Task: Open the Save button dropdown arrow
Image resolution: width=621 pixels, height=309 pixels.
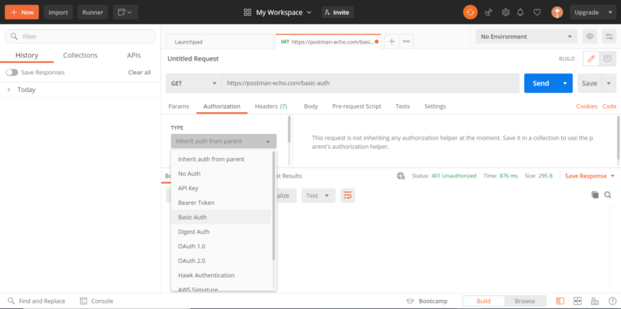Action: [x=609, y=83]
